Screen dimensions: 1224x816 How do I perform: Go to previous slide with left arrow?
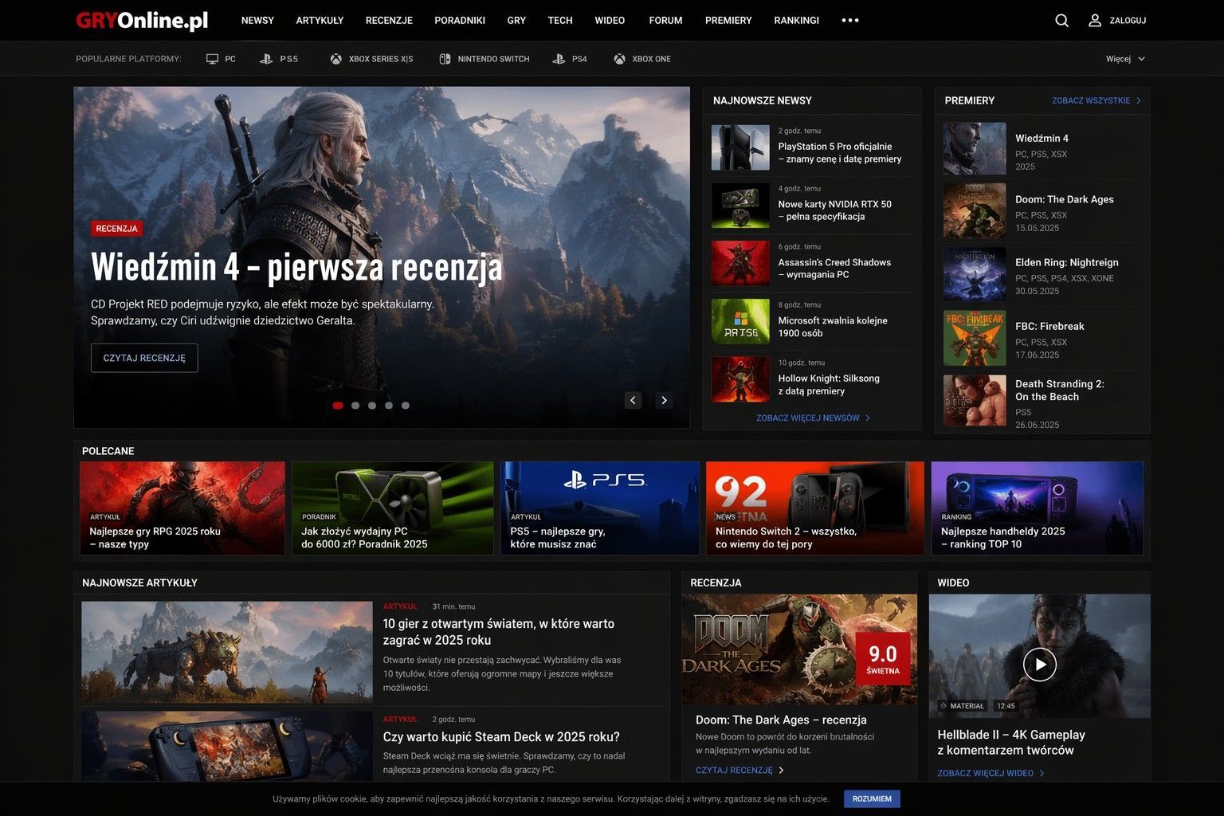[633, 400]
